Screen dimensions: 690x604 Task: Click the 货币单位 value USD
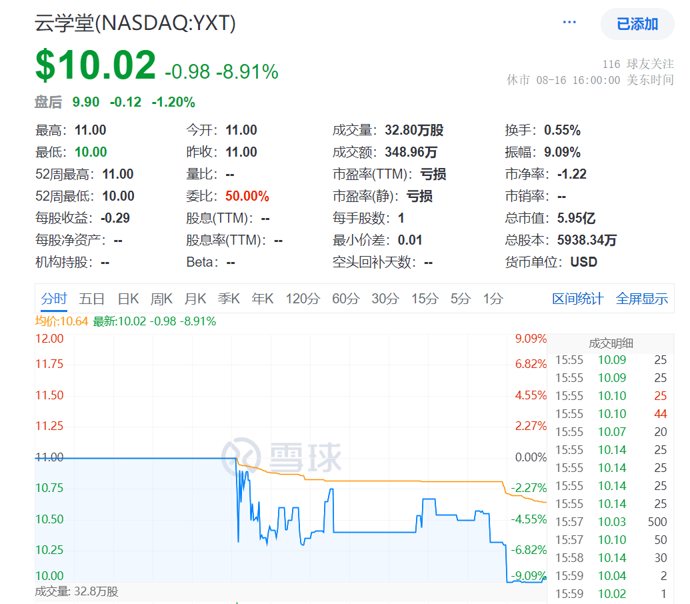coord(583,262)
